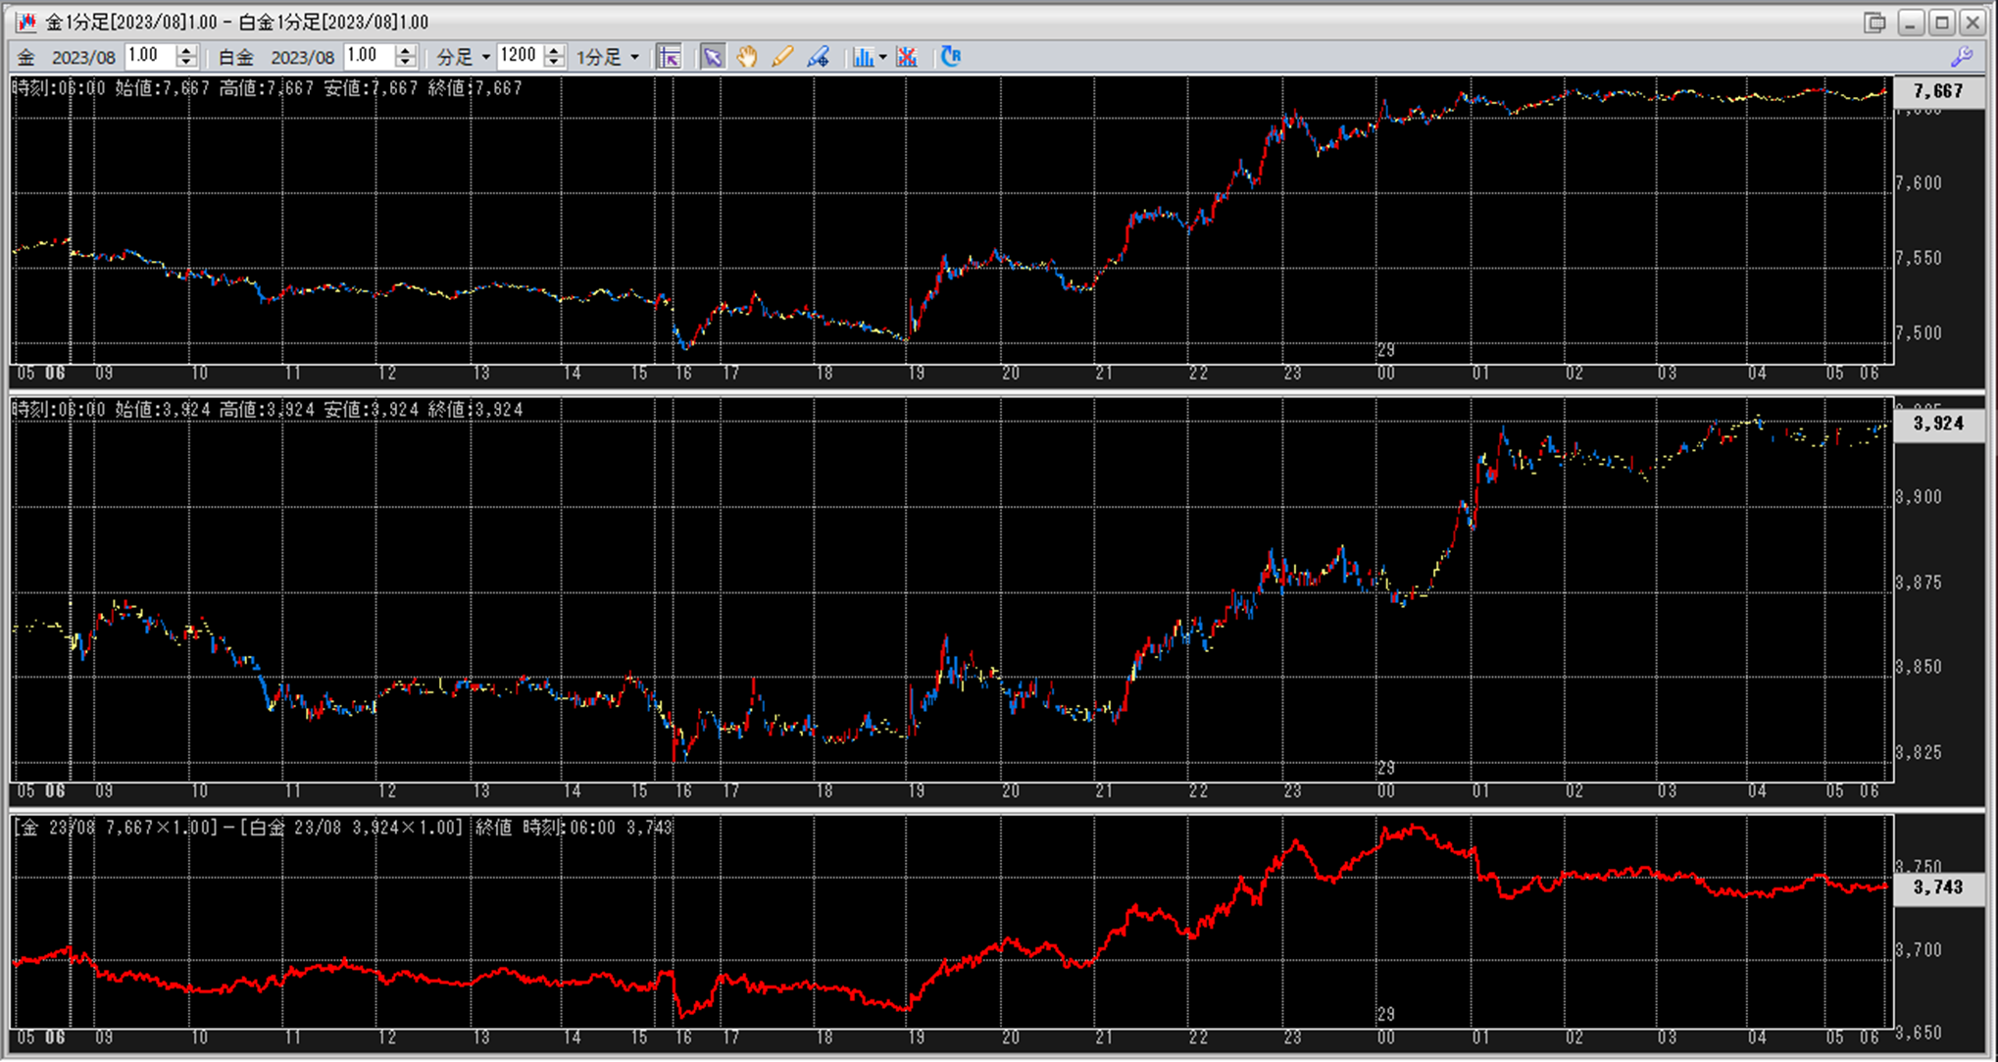The width and height of the screenshot is (1998, 1062).
Task: Click the remove indicators chart icon
Action: pyautogui.click(x=907, y=57)
